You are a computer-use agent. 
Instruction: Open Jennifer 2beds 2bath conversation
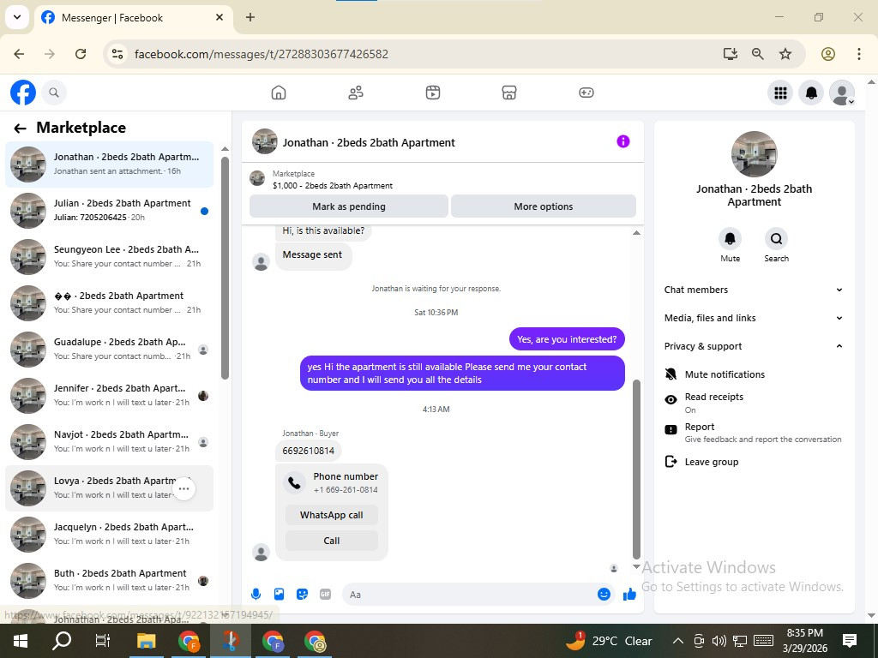coord(109,396)
